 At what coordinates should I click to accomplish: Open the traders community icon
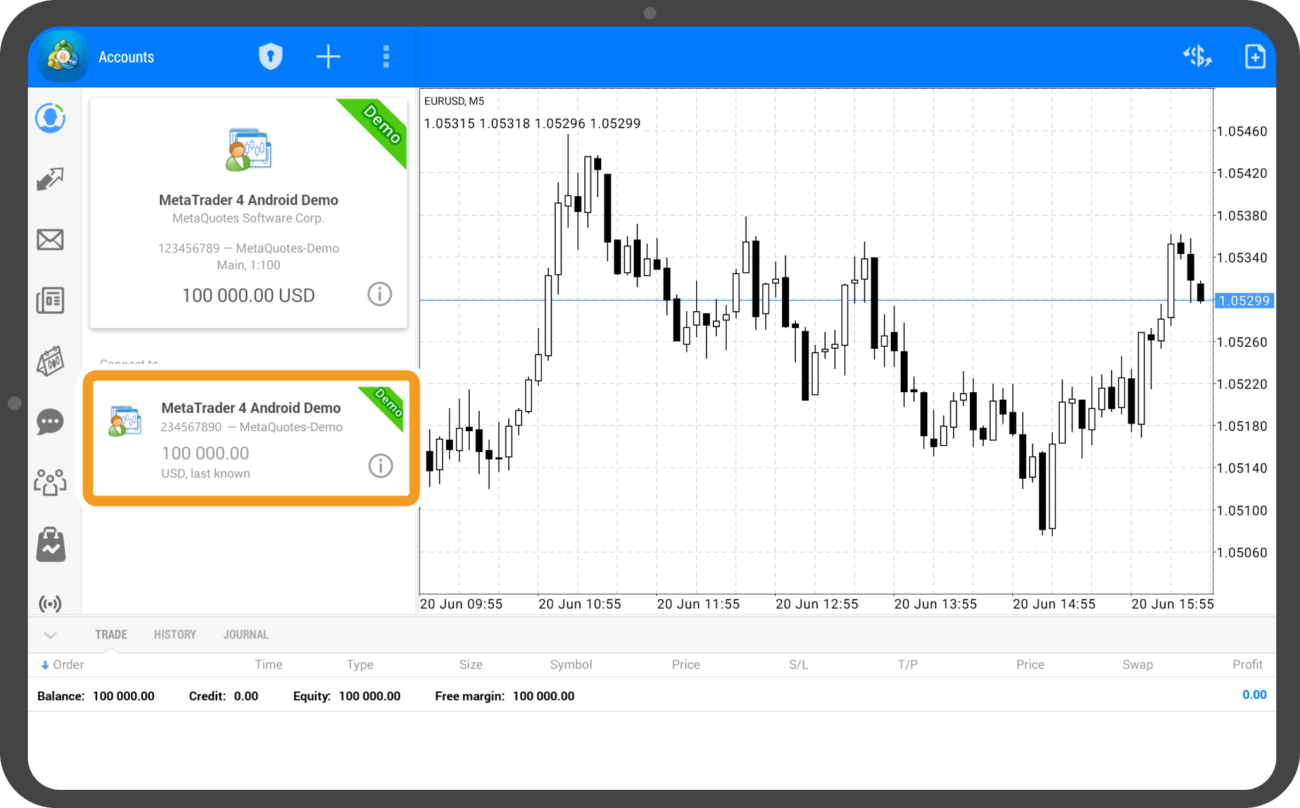[x=50, y=482]
